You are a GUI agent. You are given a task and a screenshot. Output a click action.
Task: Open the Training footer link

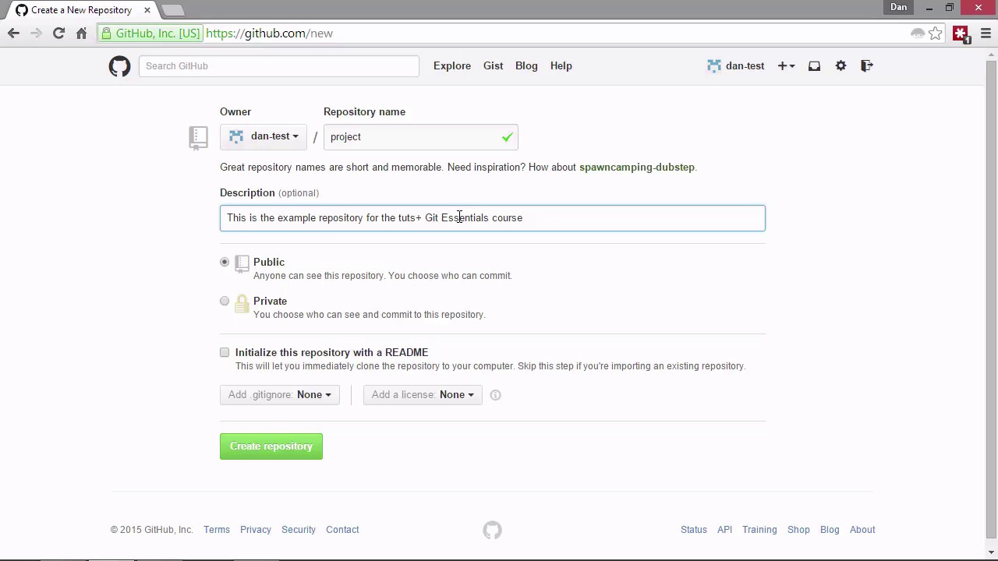[759, 530]
